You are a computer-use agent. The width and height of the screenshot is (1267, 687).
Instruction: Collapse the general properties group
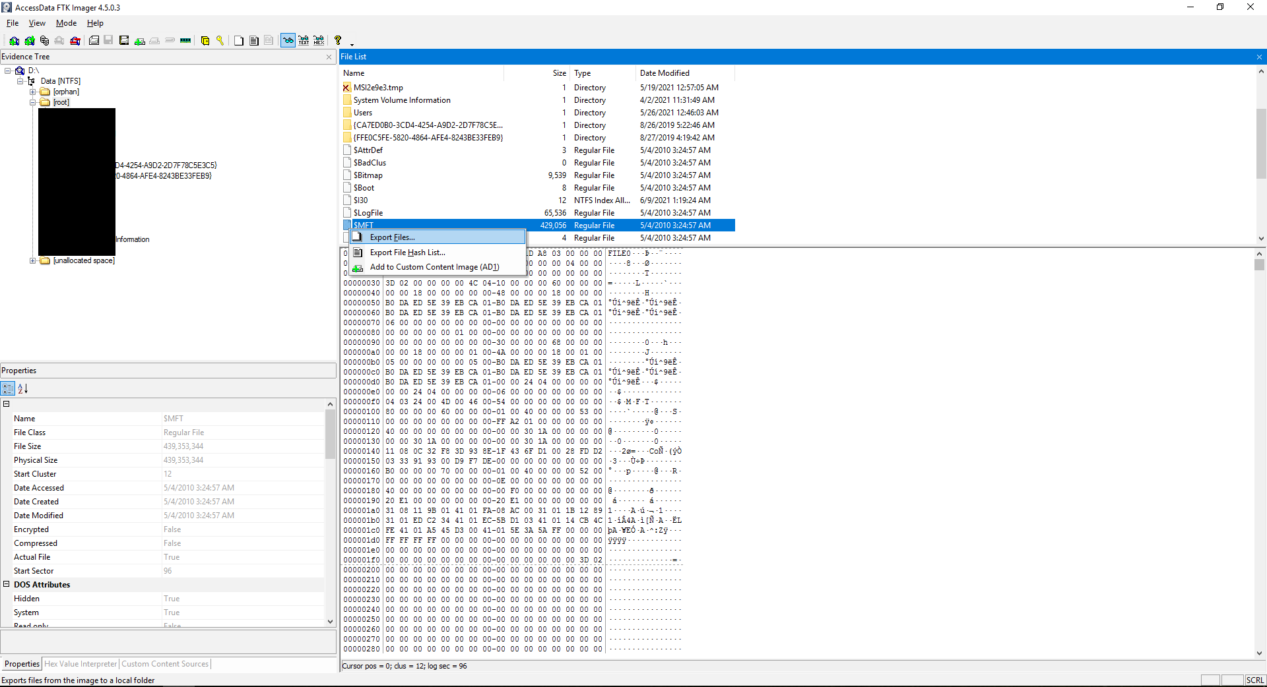click(x=7, y=404)
